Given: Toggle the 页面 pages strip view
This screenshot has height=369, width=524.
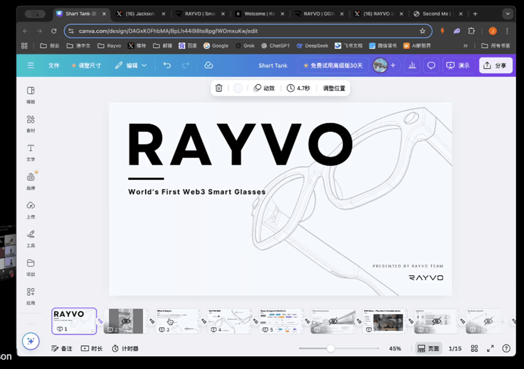Looking at the screenshot, I should point(429,348).
